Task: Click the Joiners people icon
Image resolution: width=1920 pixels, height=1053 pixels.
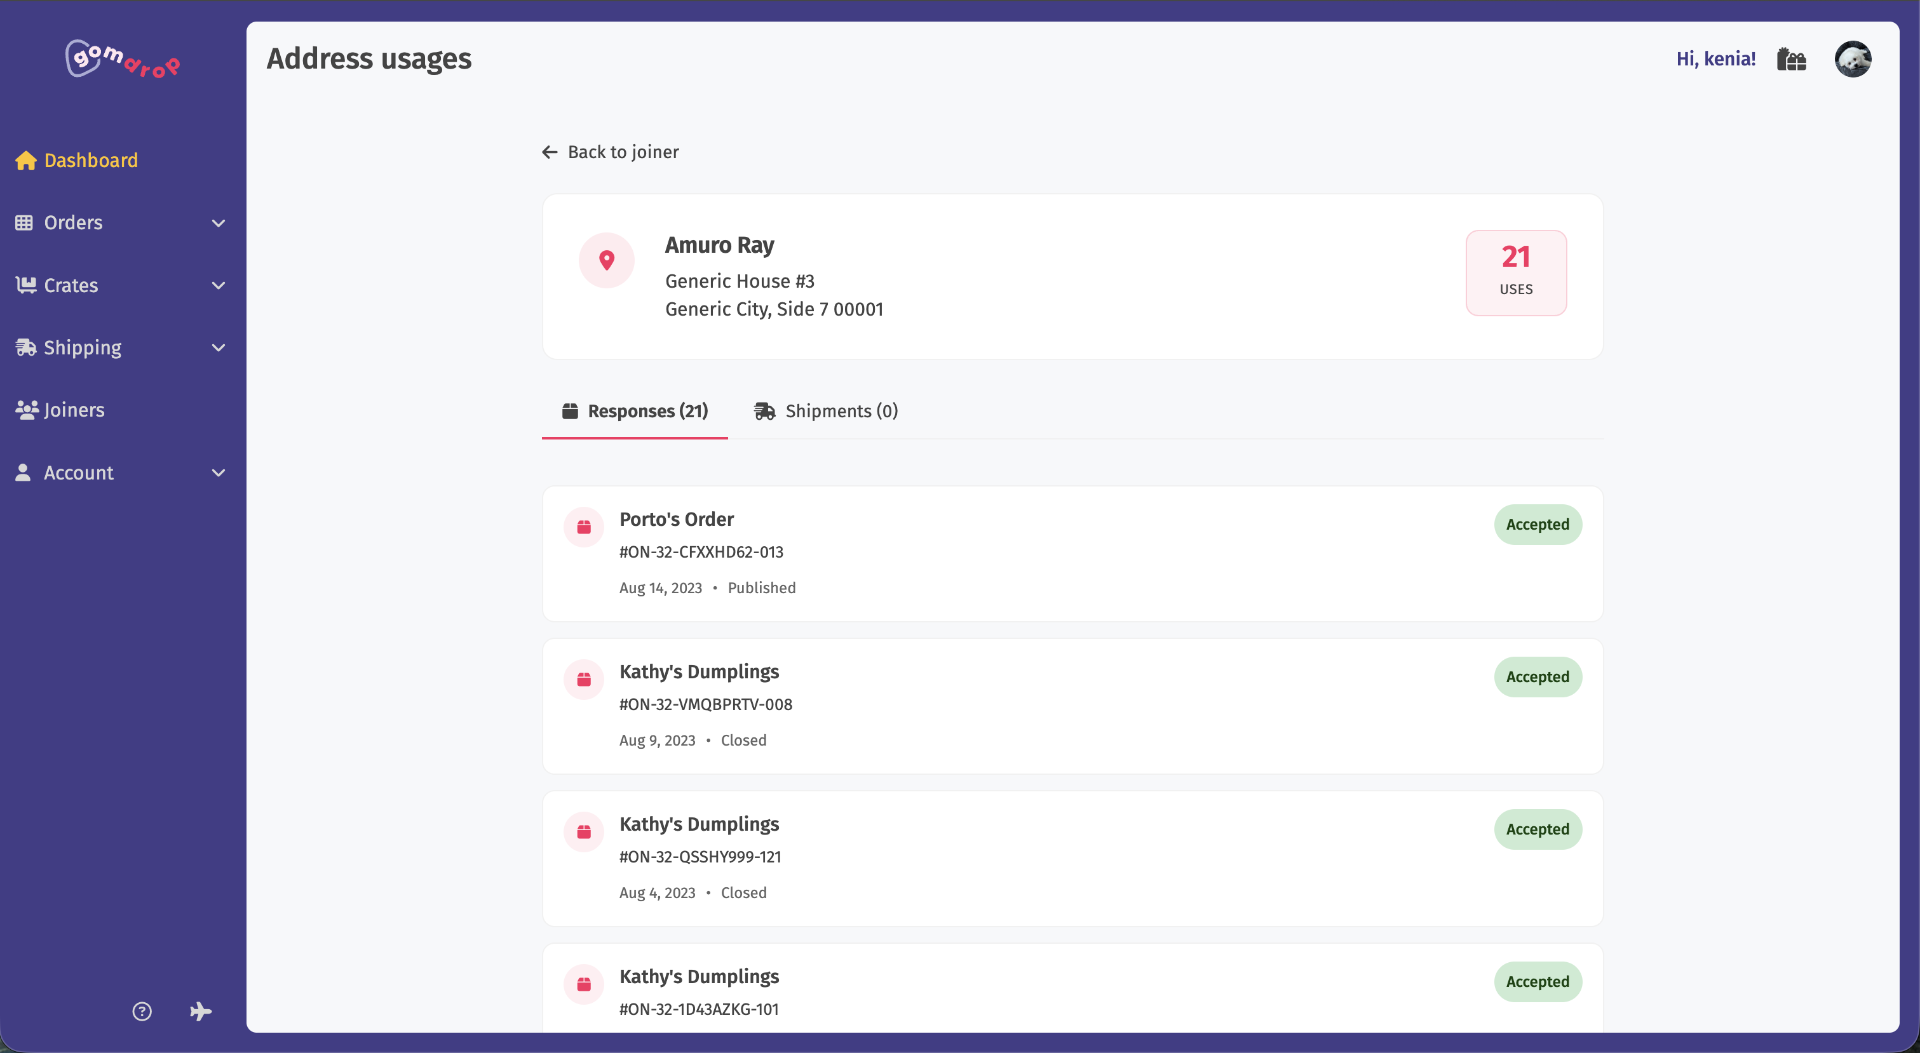Action: point(27,410)
